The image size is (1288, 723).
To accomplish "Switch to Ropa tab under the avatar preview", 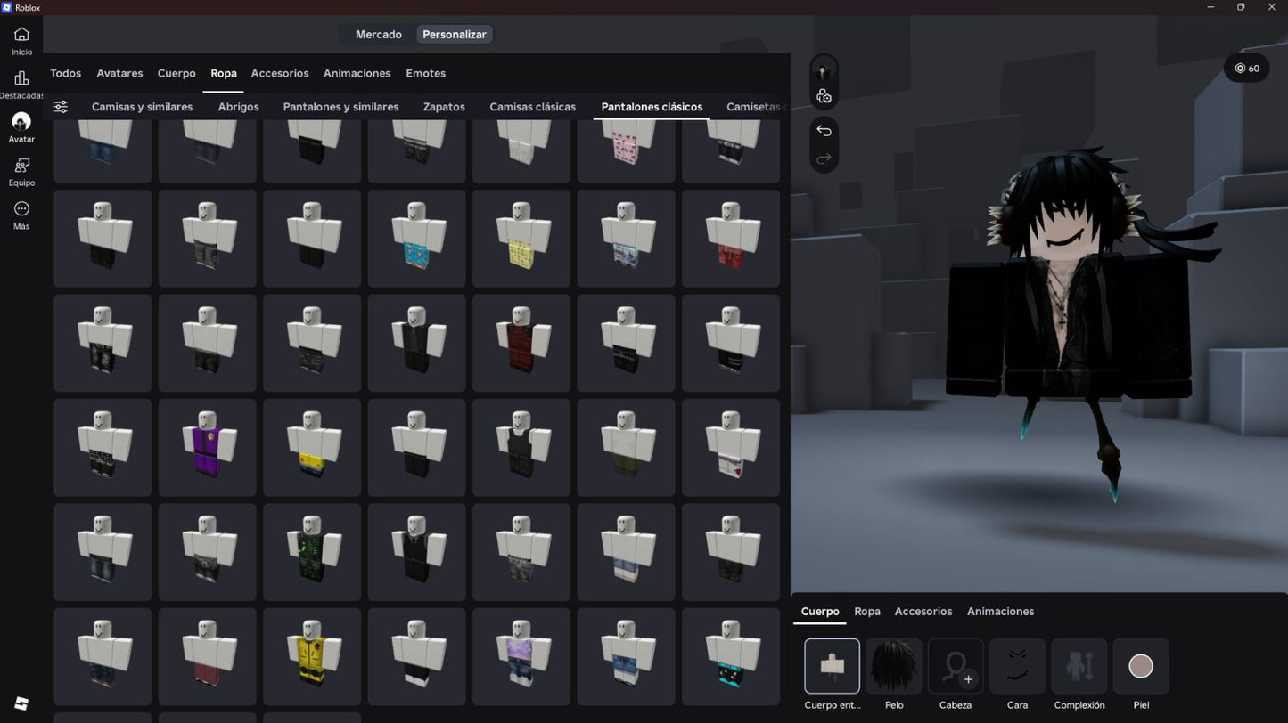I will pyautogui.click(x=867, y=612).
